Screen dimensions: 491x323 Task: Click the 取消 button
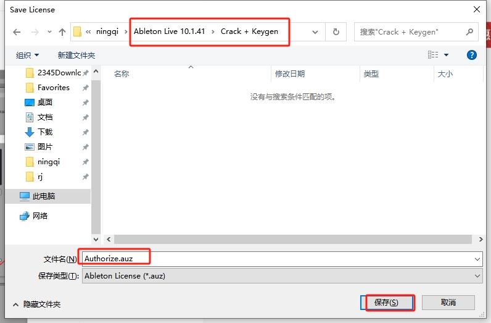tap(448, 303)
